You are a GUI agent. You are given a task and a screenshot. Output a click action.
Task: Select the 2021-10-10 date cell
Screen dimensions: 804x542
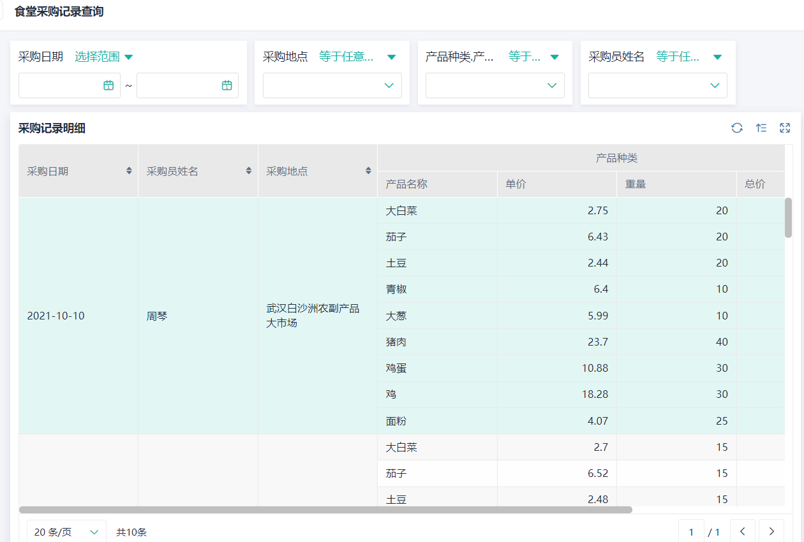(56, 316)
